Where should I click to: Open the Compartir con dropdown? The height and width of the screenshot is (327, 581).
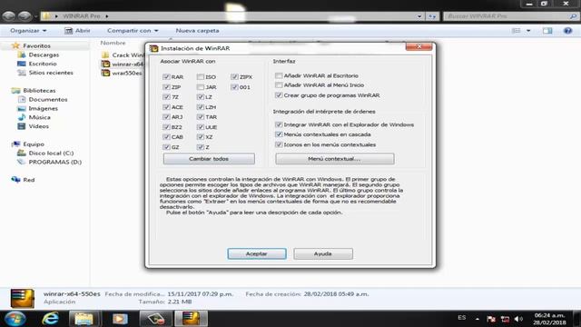(133, 30)
